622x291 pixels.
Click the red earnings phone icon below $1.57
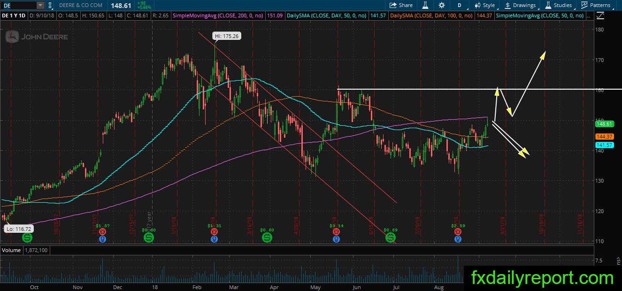[x=102, y=231]
